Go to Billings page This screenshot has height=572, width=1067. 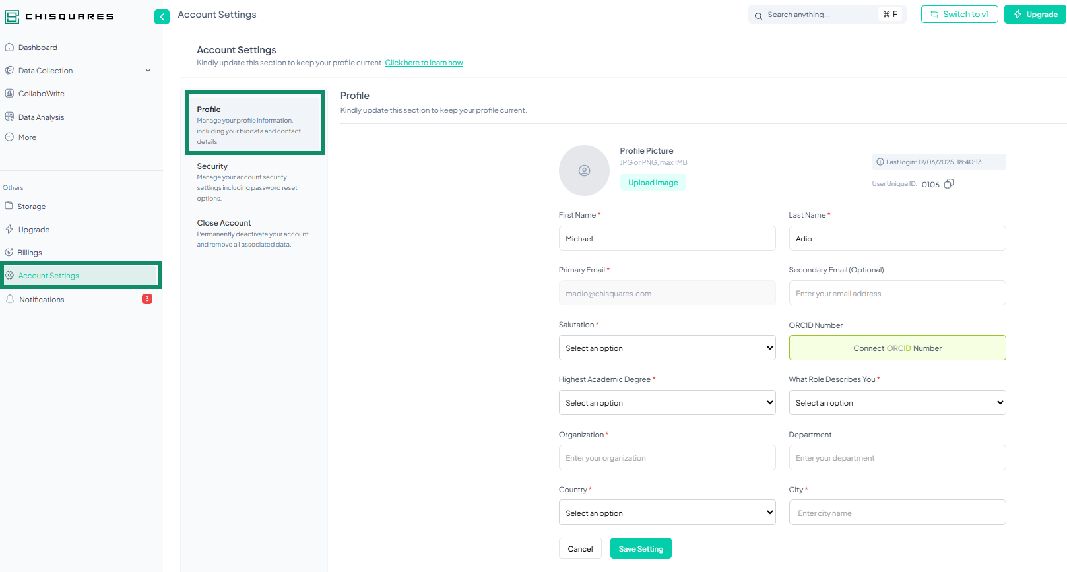click(30, 253)
